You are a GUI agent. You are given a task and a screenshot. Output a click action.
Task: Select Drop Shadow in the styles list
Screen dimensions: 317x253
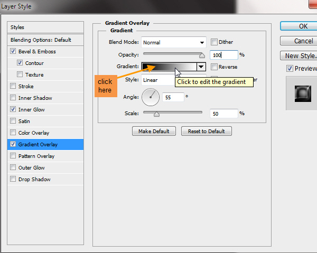tap(34, 179)
